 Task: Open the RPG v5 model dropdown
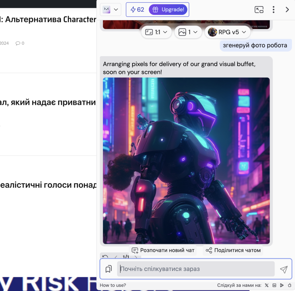coord(227,32)
